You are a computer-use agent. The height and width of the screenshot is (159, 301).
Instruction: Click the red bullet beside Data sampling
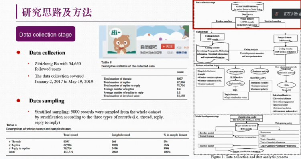pos(18,100)
